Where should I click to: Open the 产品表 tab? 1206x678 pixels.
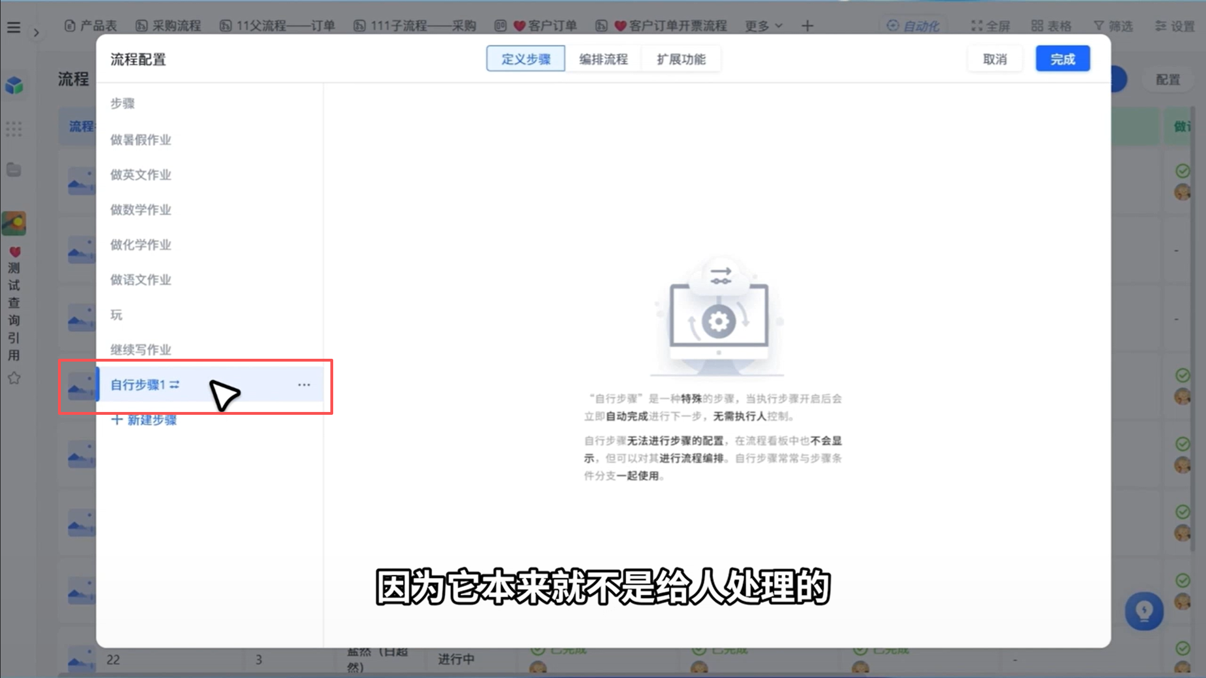tap(90, 26)
